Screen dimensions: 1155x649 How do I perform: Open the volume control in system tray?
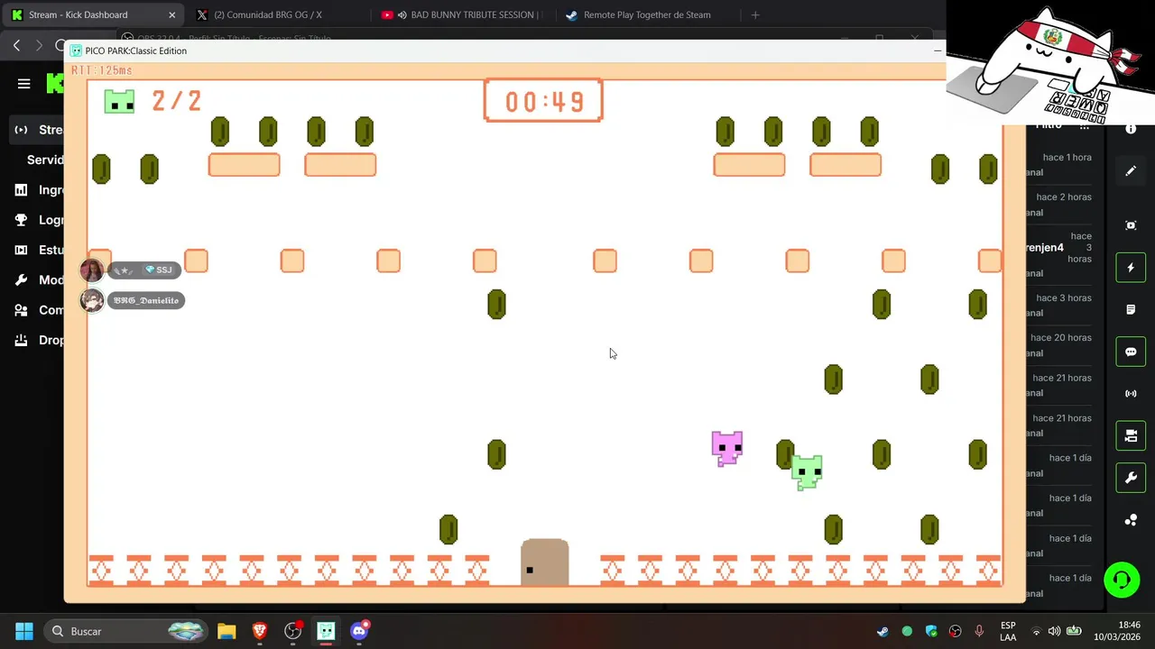1054,631
